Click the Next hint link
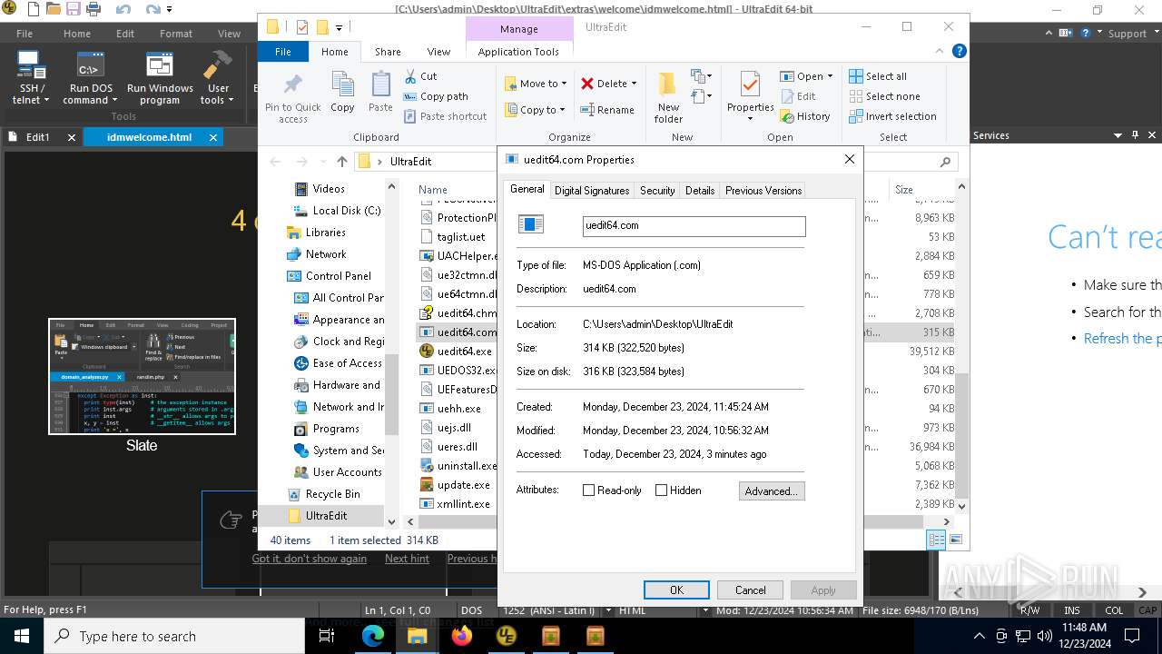Image resolution: width=1162 pixels, height=654 pixels. coord(407,559)
